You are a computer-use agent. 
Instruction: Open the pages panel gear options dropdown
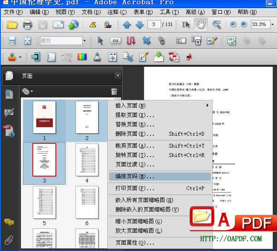27,91
